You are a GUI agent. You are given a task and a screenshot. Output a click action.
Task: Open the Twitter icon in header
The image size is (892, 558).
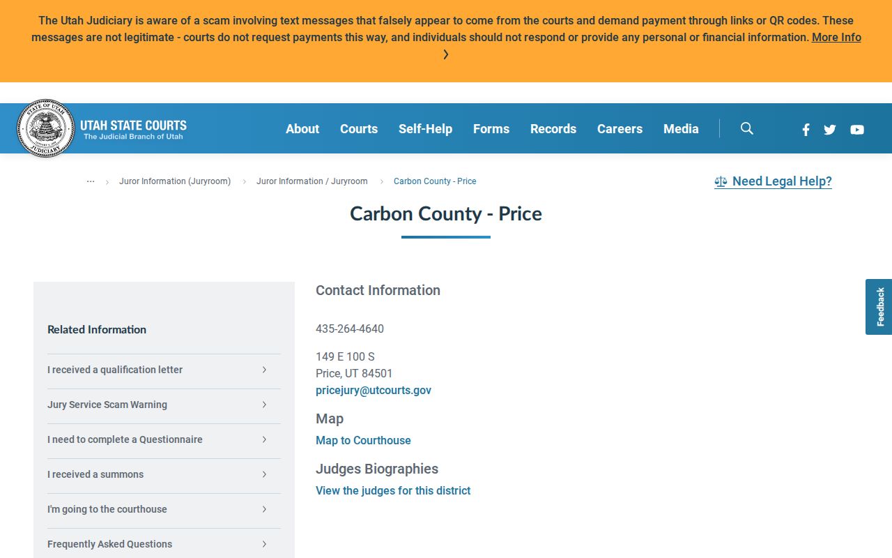pos(829,129)
